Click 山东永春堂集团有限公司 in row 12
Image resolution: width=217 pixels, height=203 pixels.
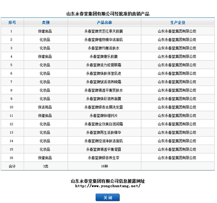click(177, 124)
